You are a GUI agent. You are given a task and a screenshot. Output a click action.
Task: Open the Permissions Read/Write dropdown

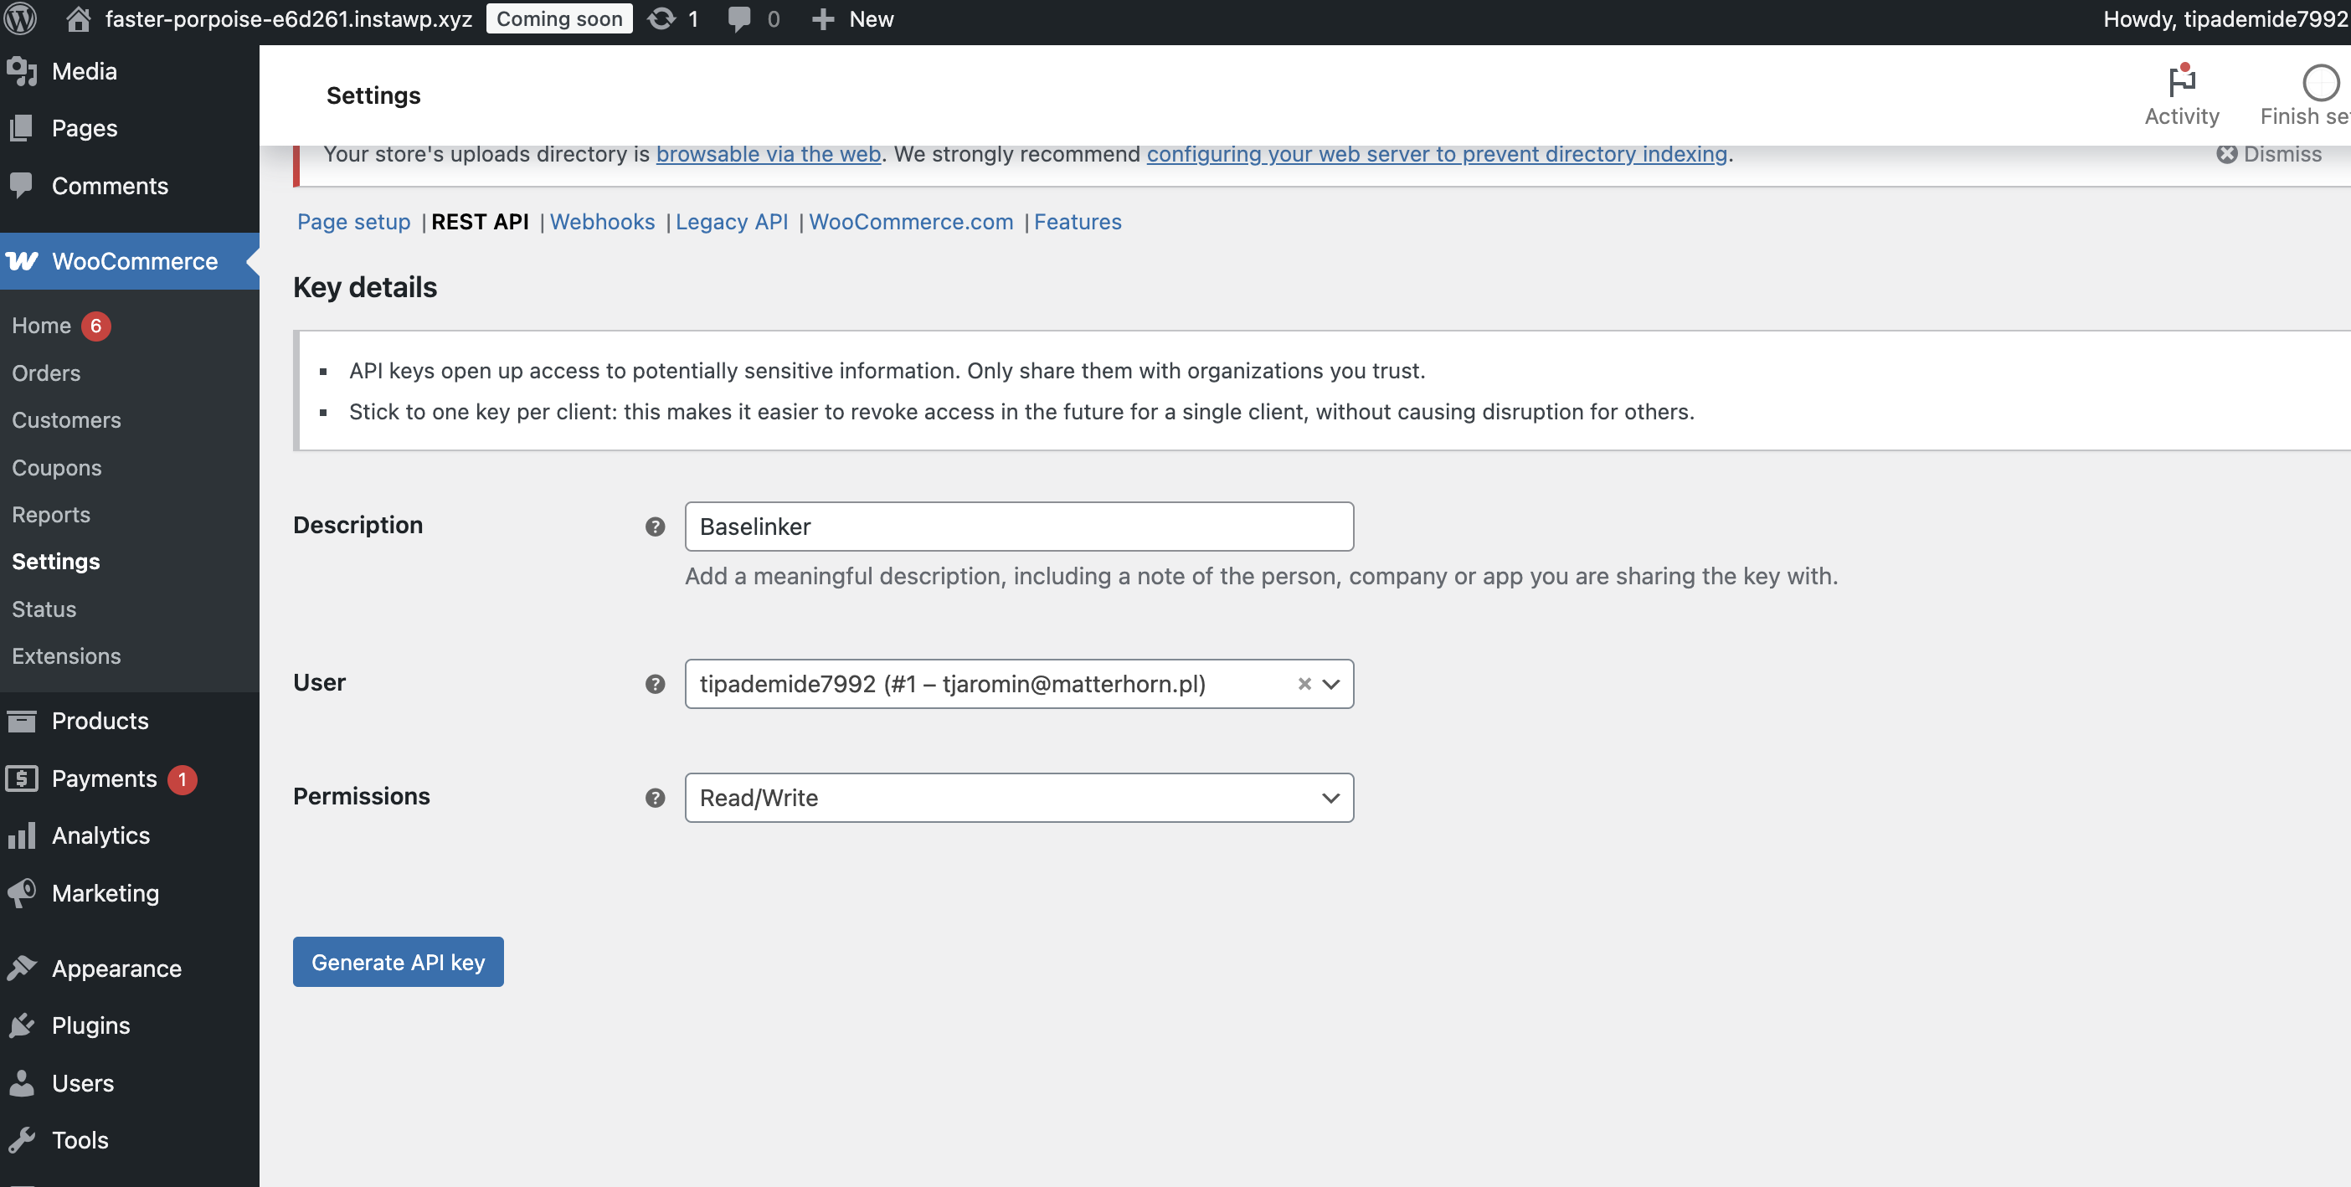pos(1020,798)
